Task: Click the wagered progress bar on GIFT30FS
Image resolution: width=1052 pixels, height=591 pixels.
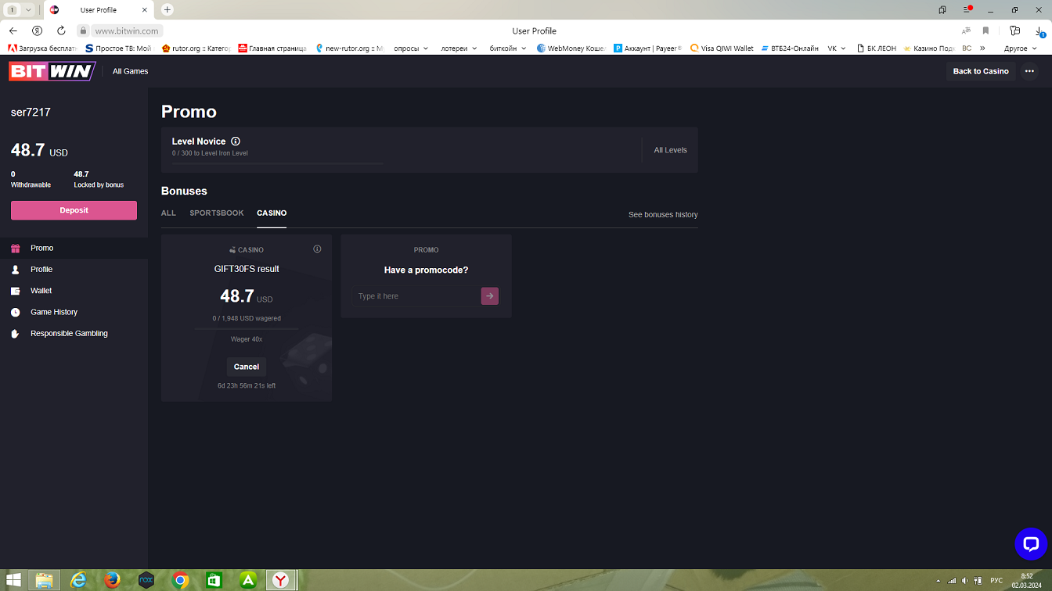Action: click(247, 329)
